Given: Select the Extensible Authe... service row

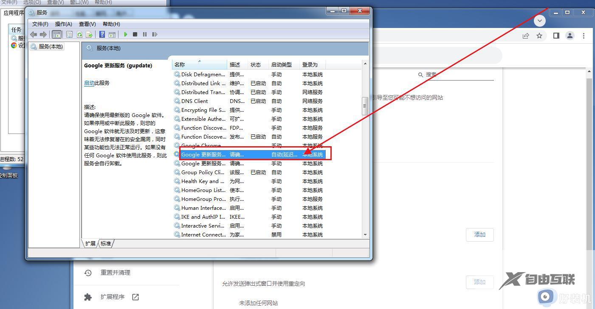Looking at the screenshot, I should pos(249,119).
